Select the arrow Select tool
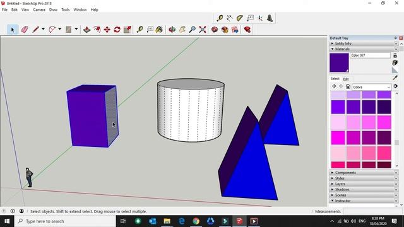The image size is (404, 227). tap(13, 30)
